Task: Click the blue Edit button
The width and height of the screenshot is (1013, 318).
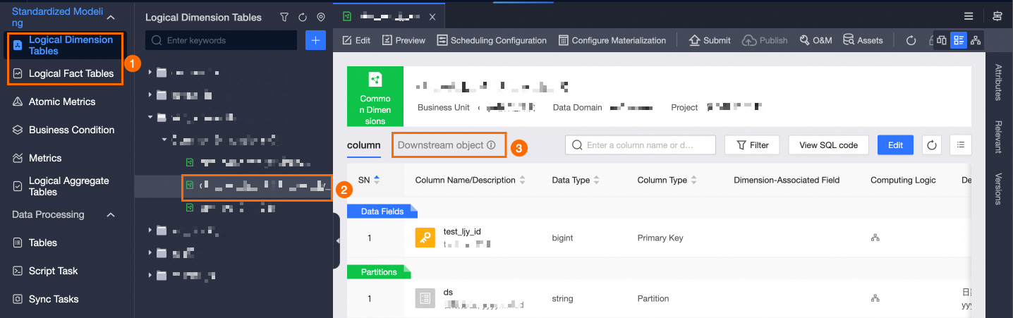Action: click(895, 145)
